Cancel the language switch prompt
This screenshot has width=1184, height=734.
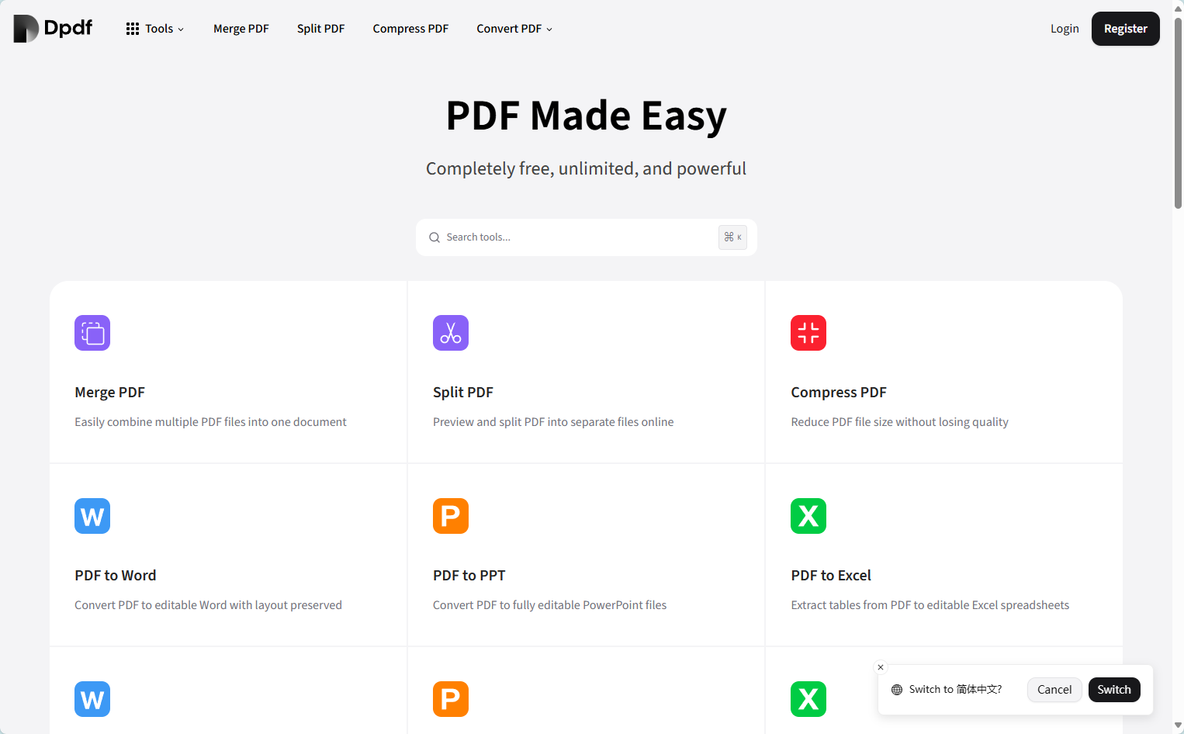[x=1054, y=690]
